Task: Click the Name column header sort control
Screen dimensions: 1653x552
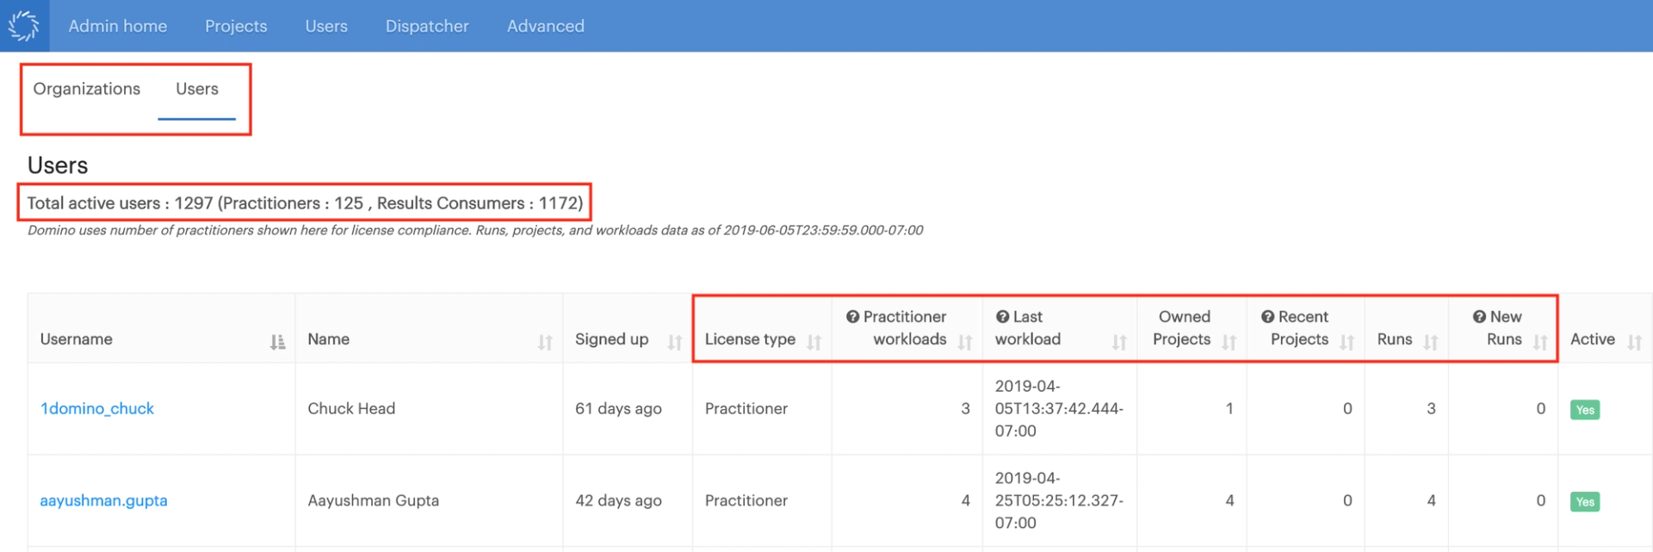Action: coord(545,341)
